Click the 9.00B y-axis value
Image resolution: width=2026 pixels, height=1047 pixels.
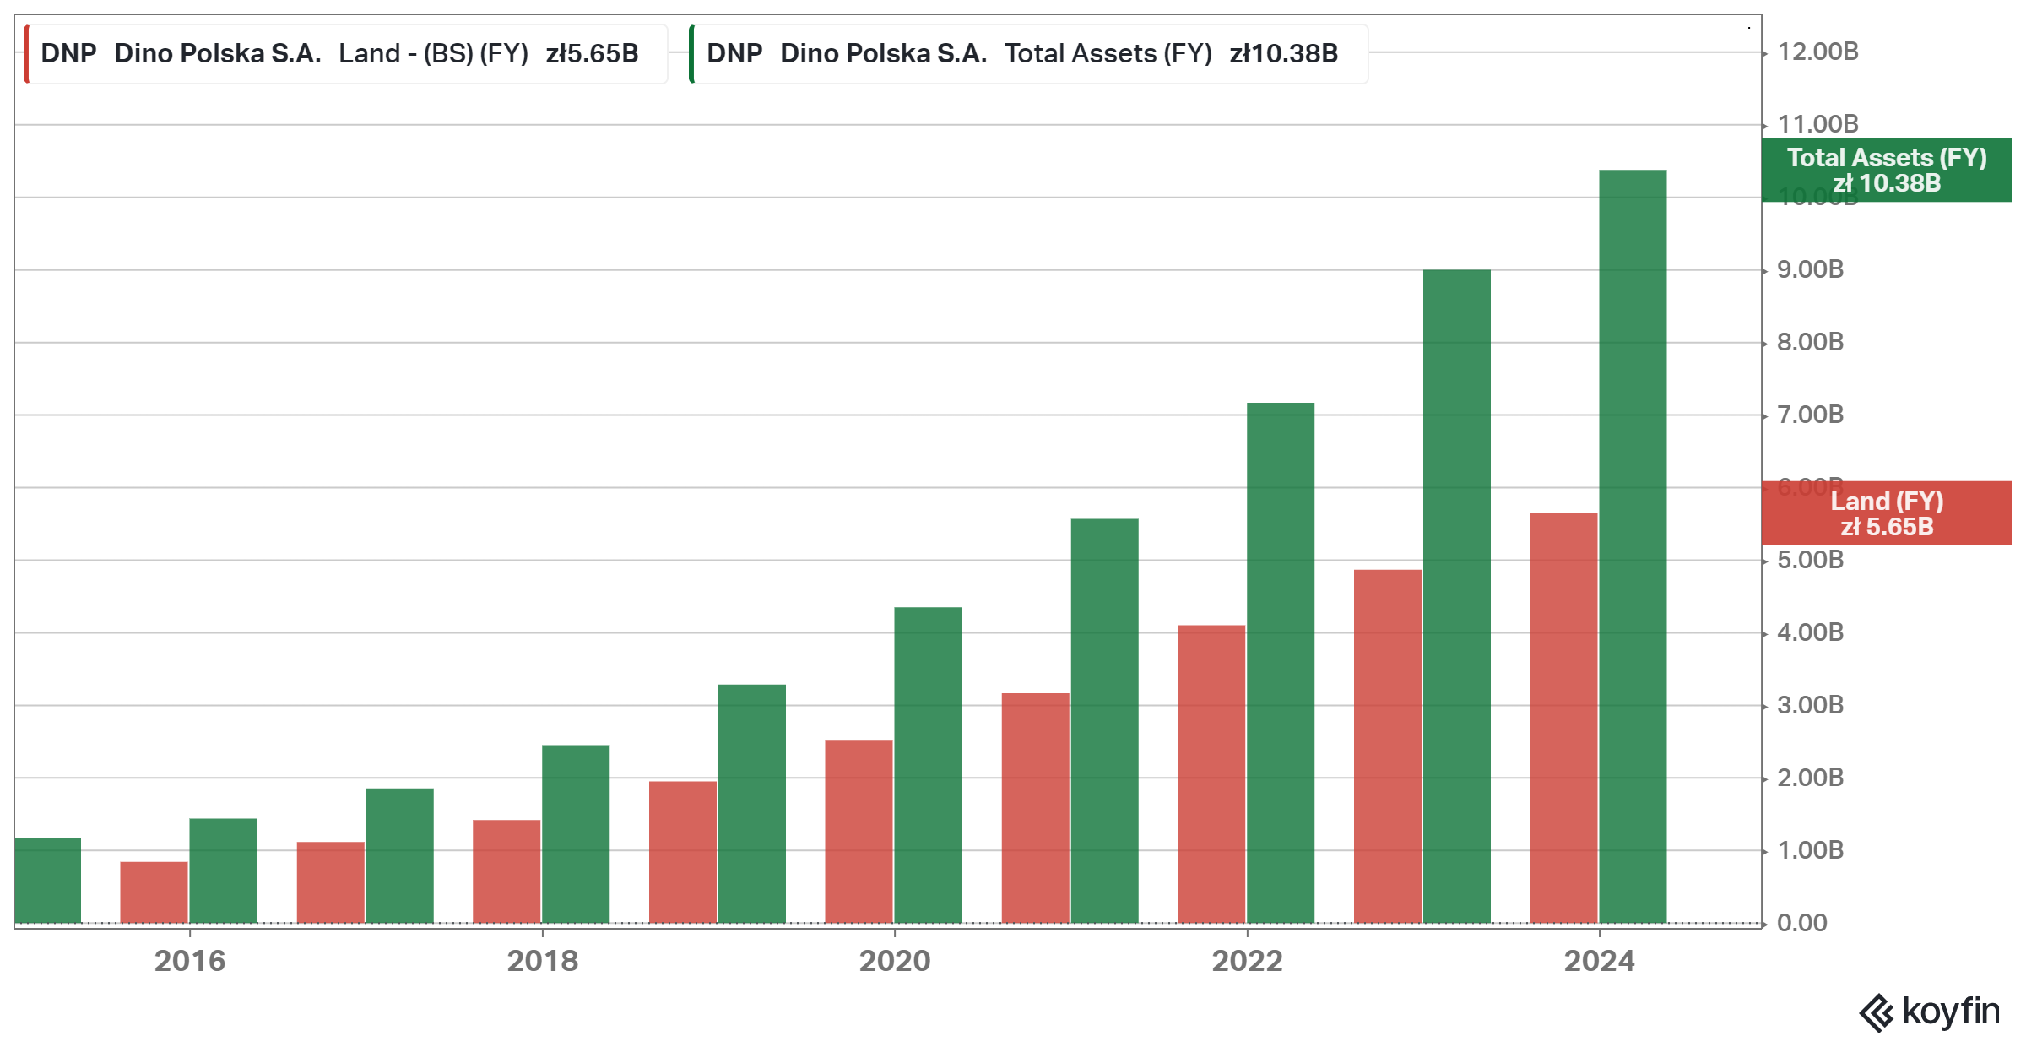click(x=1811, y=270)
